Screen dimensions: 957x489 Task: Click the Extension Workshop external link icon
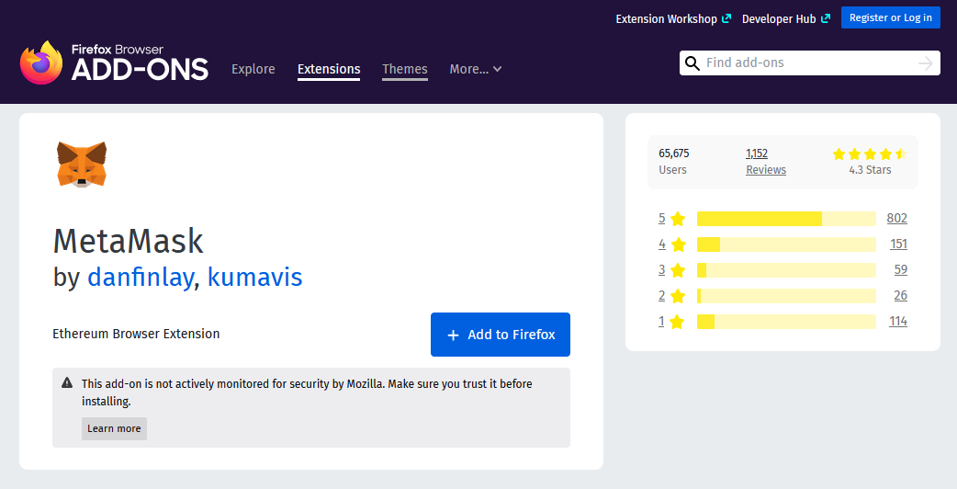pyautogui.click(x=726, y=18)
